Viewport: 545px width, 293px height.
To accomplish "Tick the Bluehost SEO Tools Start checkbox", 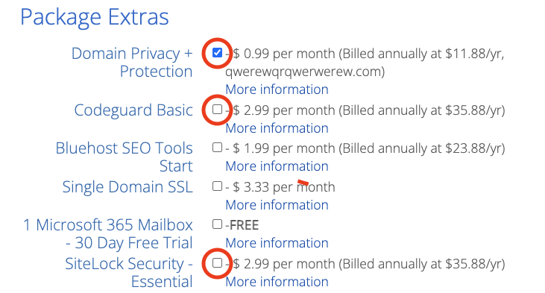I will click(217, 148).
